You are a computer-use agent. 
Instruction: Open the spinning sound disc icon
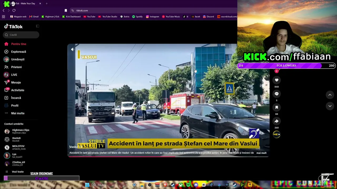[x=276, y=134]
